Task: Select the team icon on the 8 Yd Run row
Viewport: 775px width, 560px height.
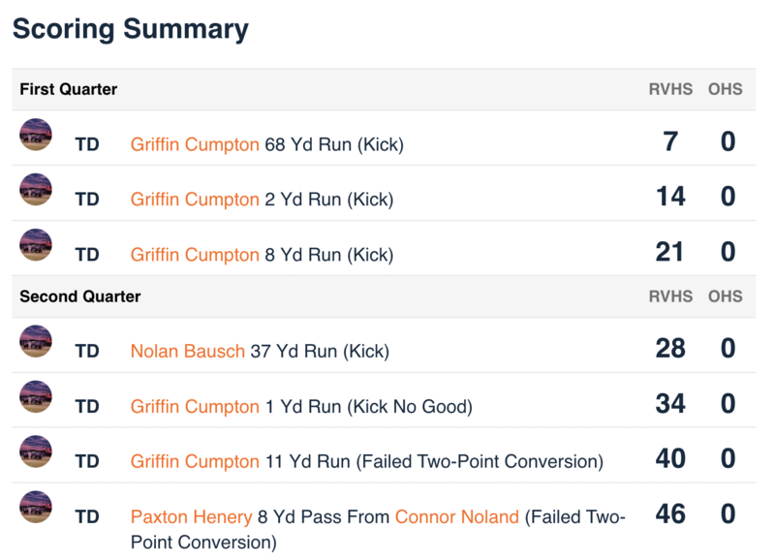Action: click(x=36, y=246)
